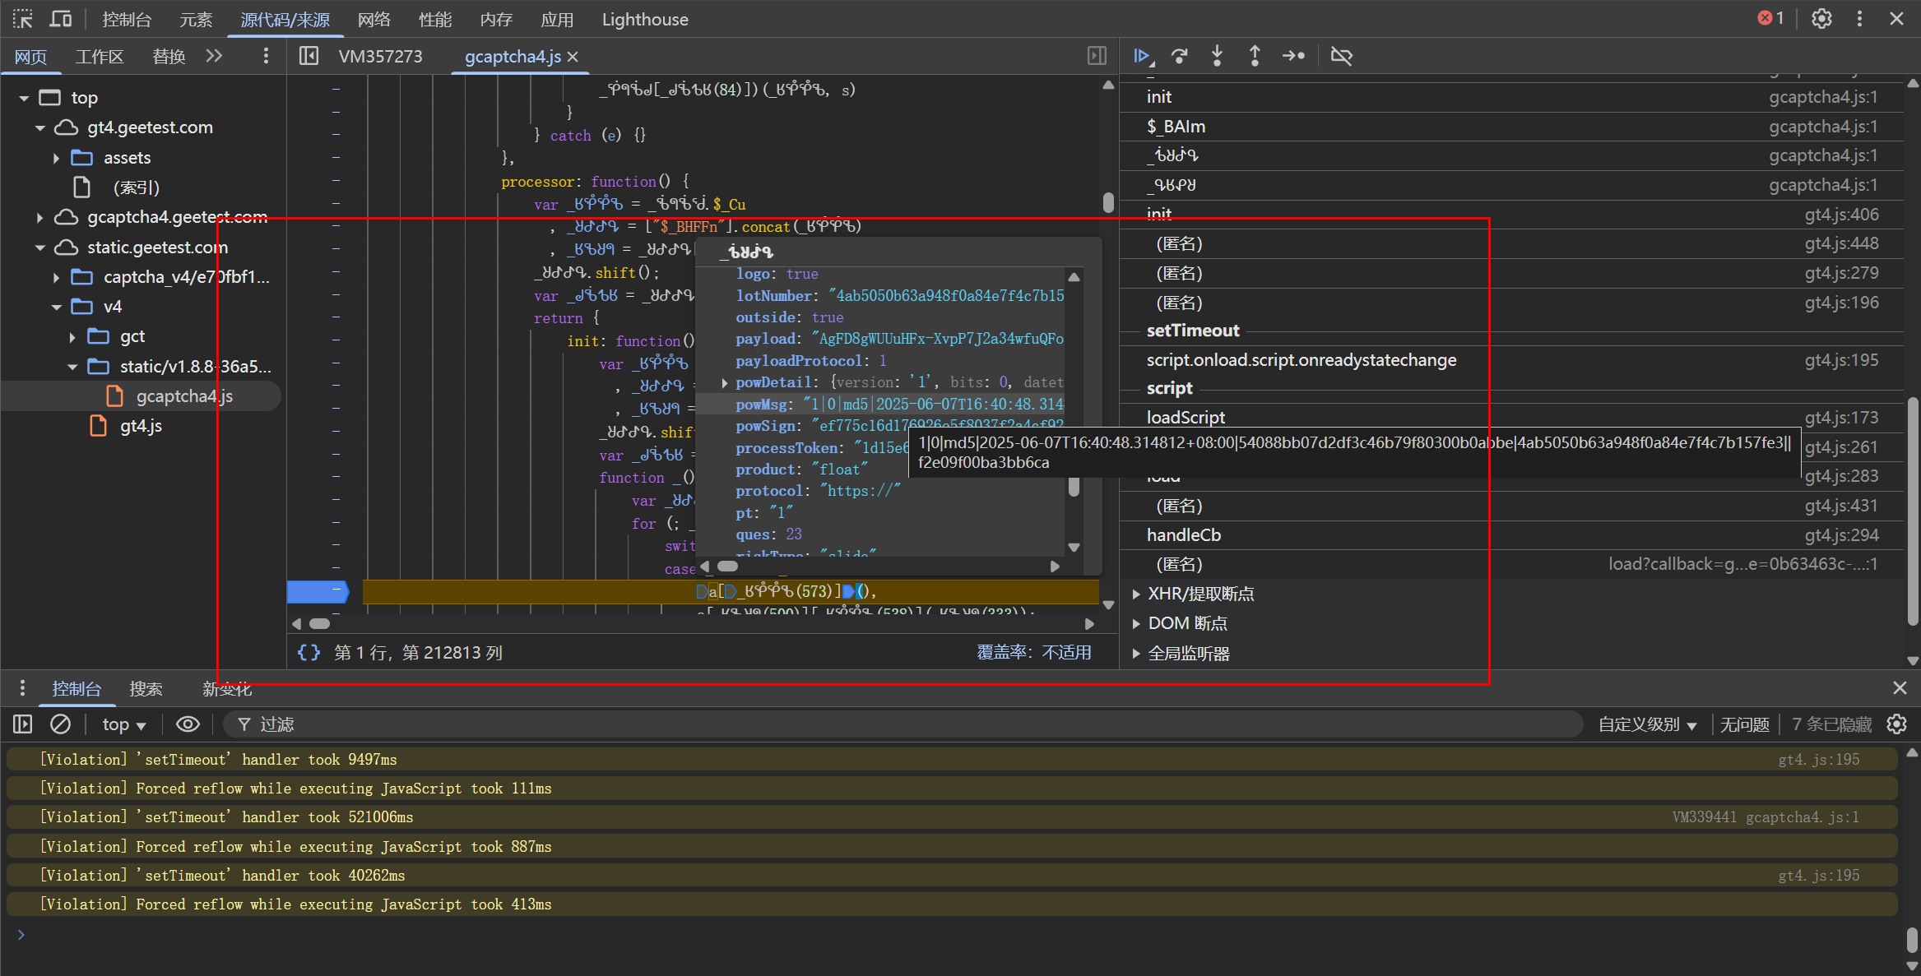
Task: Click the Step button
Action: pyautogui.click(x=1293, y=56)
